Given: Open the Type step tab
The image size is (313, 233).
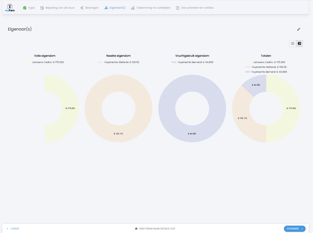Looking at the screenshot, I should (x=29, y=8).
